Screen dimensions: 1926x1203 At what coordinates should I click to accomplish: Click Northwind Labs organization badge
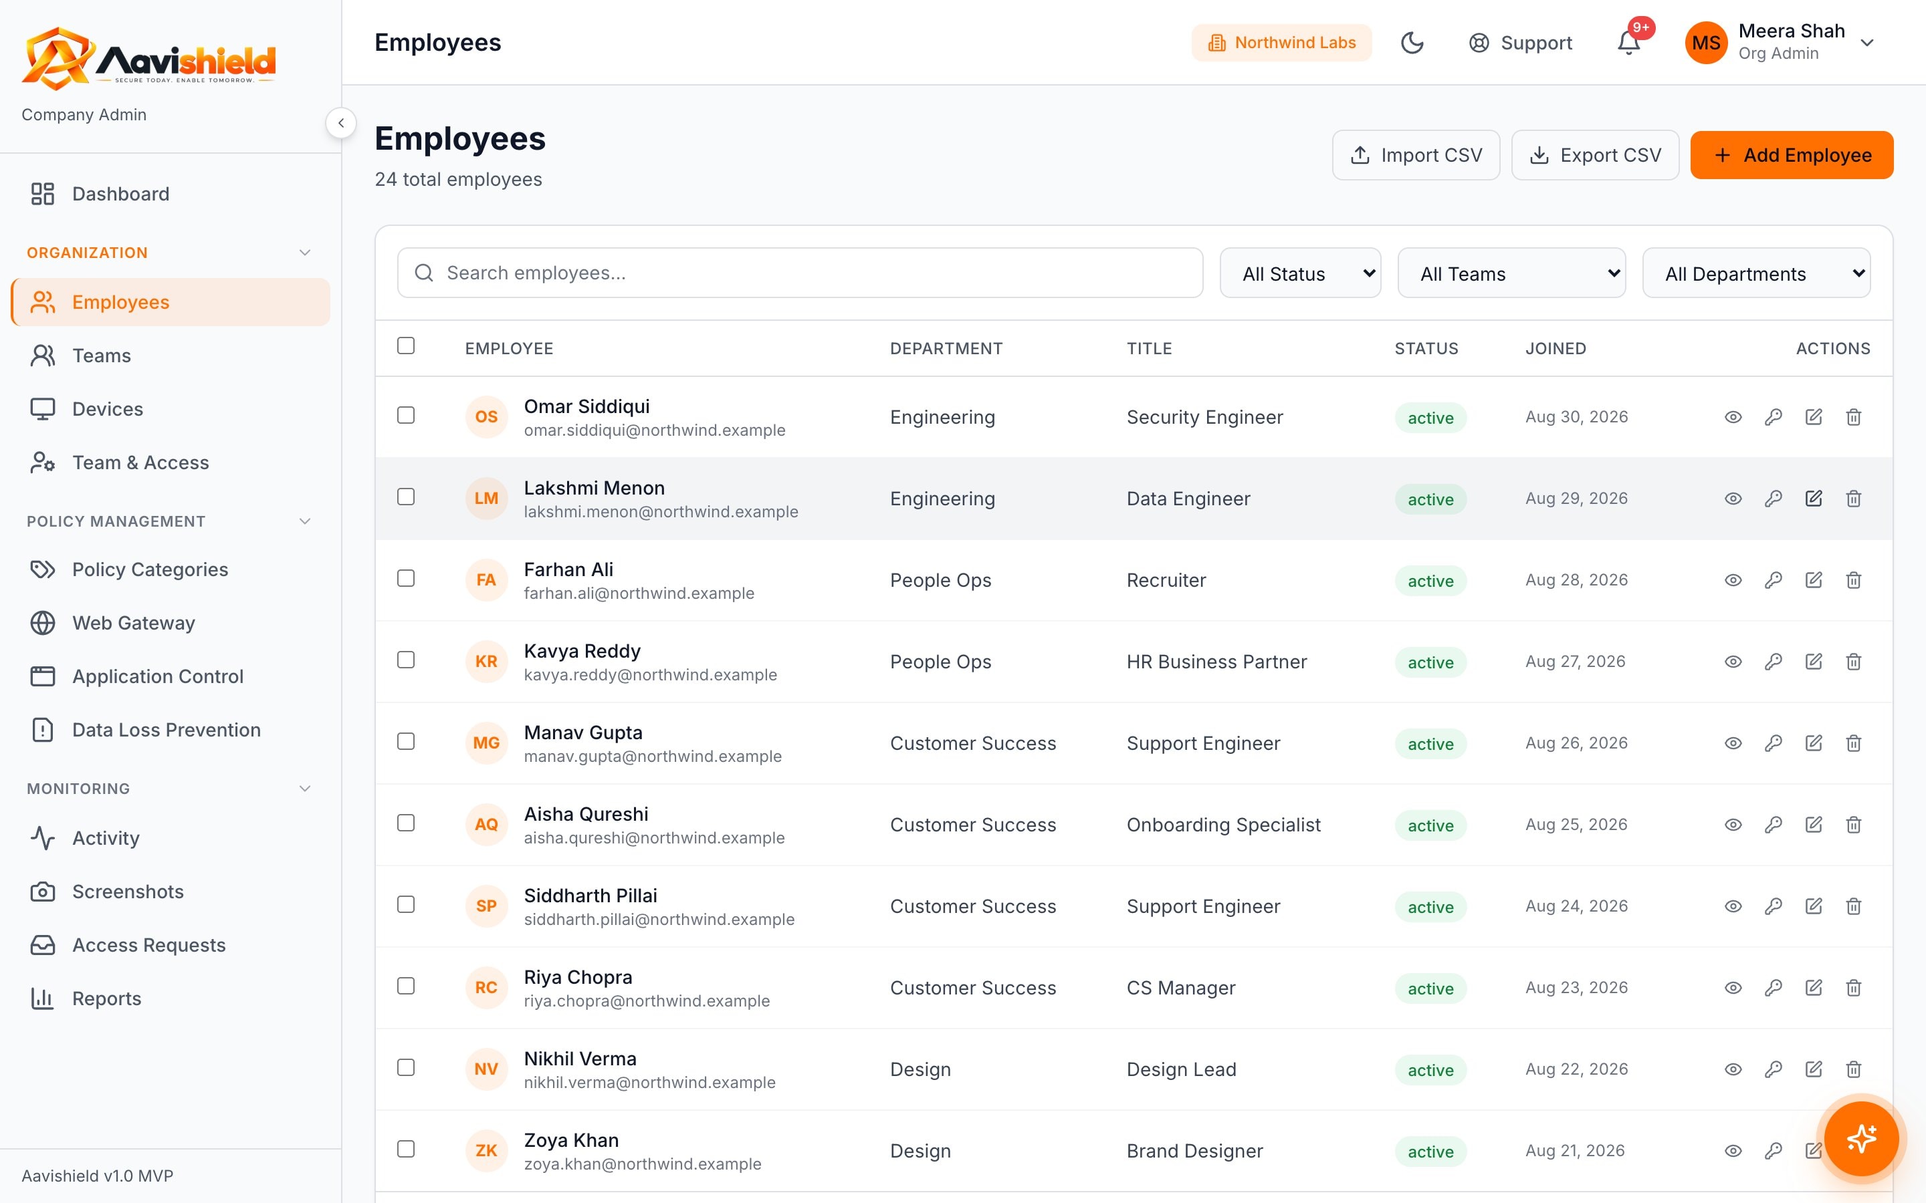tap(1281, 43)
